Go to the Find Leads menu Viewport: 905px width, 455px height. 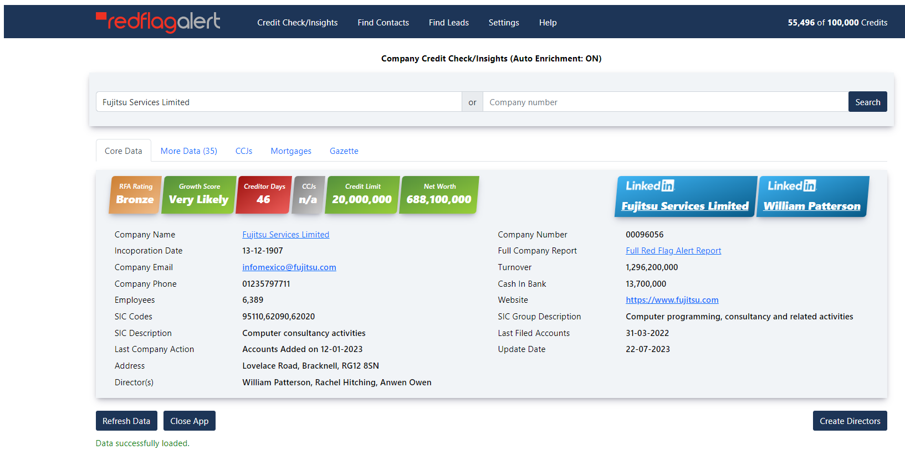point(449,23)
